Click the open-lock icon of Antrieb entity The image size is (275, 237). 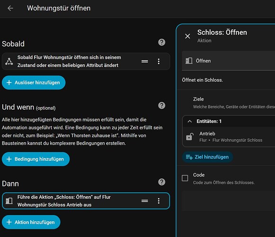[x=189, y=137]
